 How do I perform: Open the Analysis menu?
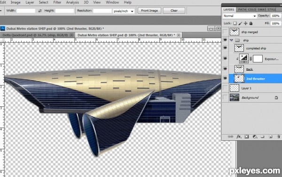point(72,2)
